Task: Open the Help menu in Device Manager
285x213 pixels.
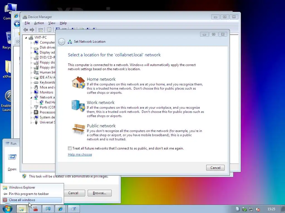Action: 63,23
